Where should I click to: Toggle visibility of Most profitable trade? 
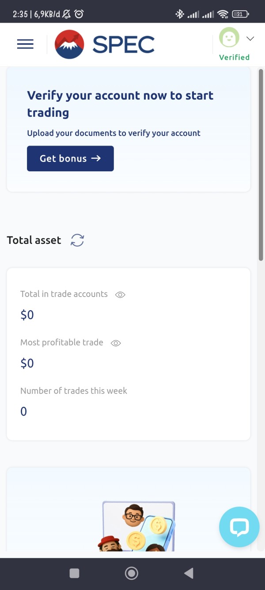click(x=116, y=343)
